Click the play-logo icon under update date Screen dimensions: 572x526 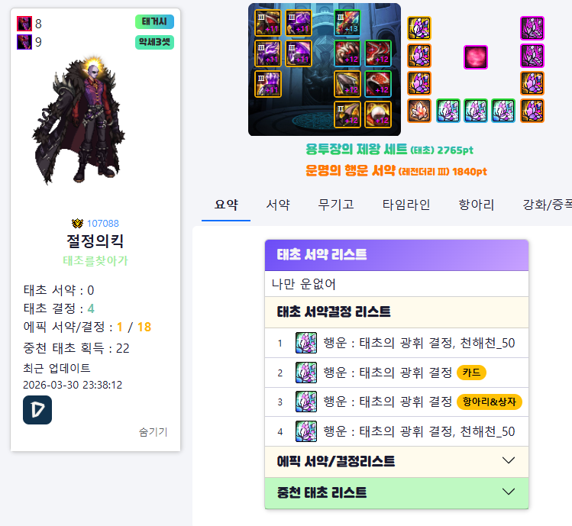pyautogui.click(x=37, y=410)
